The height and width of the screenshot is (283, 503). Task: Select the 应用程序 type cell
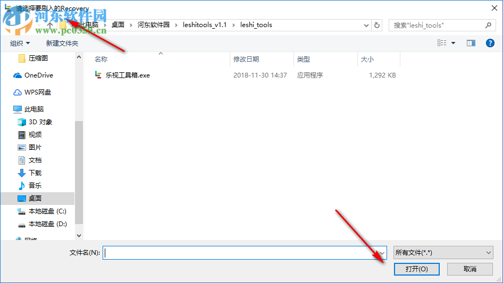click(310, 75)
